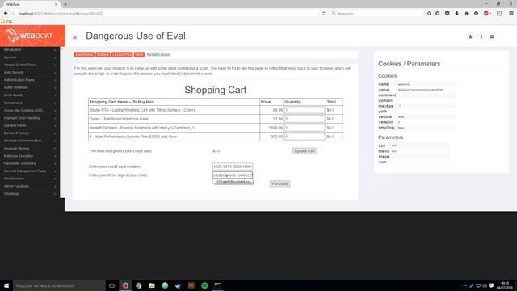Open the bookmarks library clipboard icon
This screenshot has width=517, height=291.
(x=438, y=13)
